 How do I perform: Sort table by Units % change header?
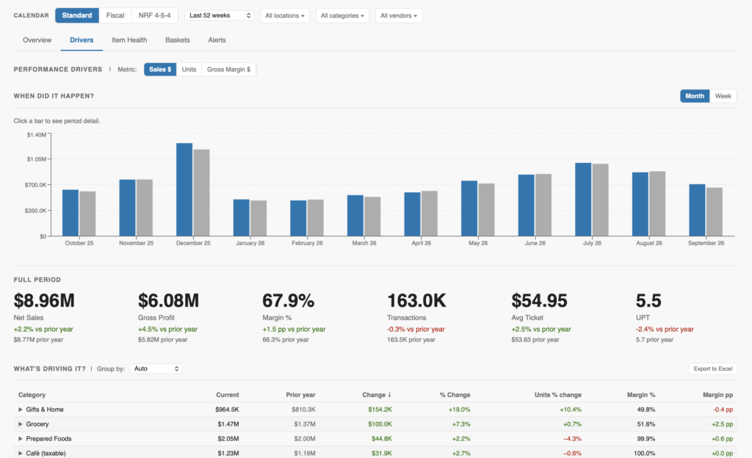558,395
